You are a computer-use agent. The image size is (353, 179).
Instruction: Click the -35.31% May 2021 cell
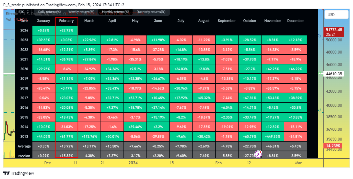click(135, 59)
